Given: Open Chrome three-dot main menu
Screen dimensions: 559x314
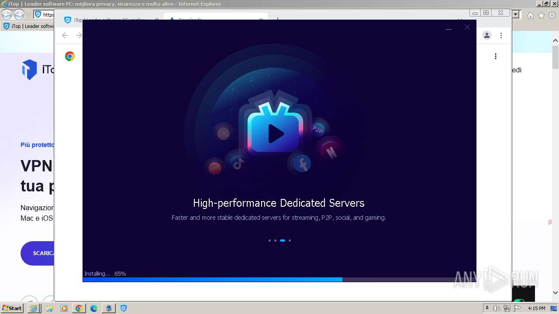Looking at the screenshot, I should pos(501,35).
